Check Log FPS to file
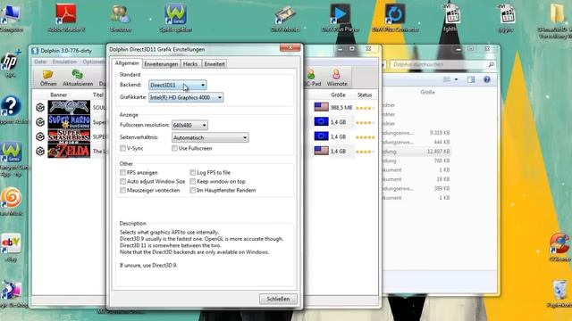The height and width of the screenshot is (321, 572). (x=193, y=172)
